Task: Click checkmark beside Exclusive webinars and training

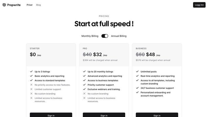Action: [x=84, y=89]
